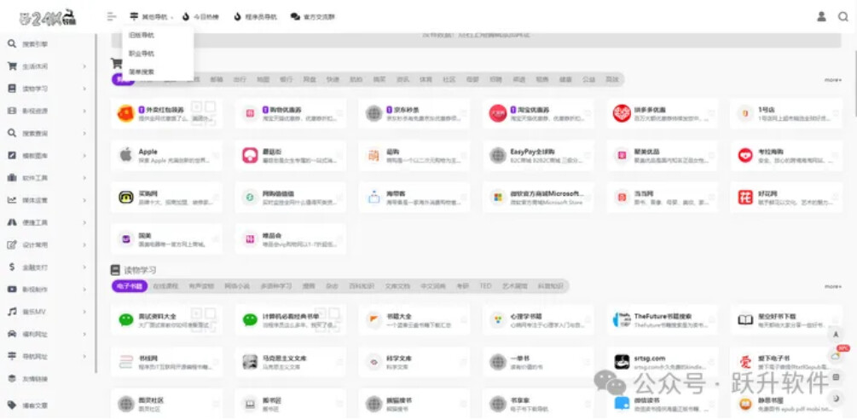Open the 马克思主义文库 card thumbnail
This screenshot has width=857, height=419.
point(250,362)
